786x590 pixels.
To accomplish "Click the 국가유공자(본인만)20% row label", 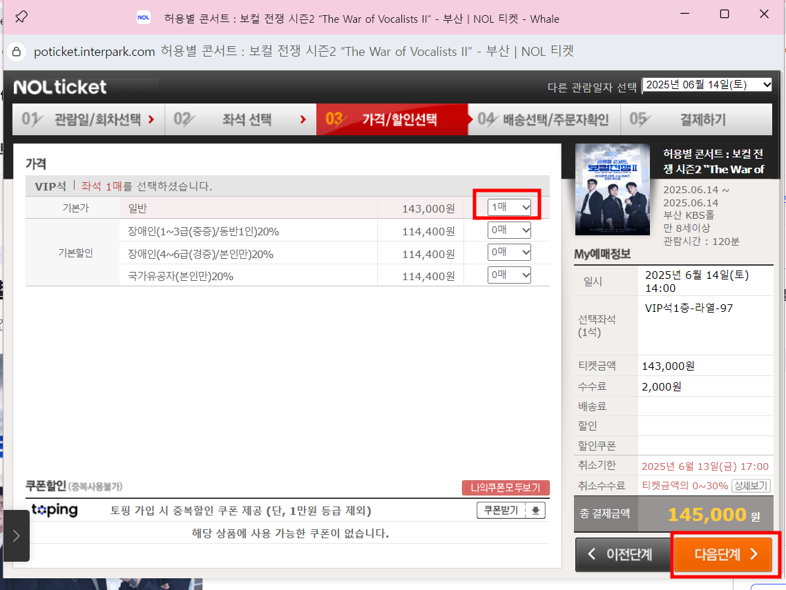I will [x=180, y=276].
